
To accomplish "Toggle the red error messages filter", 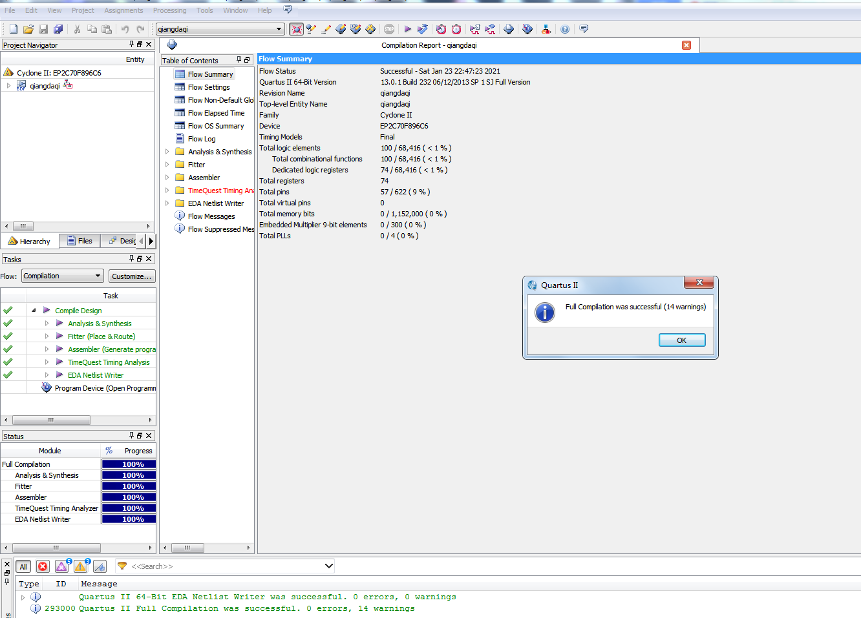I will pyautogui.click(x=43, y=566).
